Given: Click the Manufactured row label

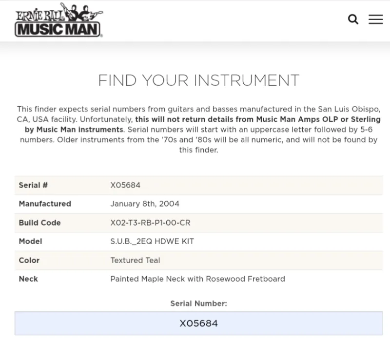Looking at the screenshot, I should pyautogui.click(x=45, y=204).
